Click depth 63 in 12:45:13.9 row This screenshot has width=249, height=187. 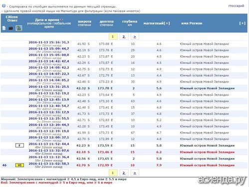pyautogui.click(x=133, y=101)
